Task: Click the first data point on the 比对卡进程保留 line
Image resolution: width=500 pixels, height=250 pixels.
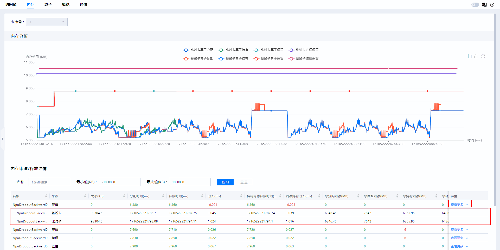Action: [x=37, y=74]
